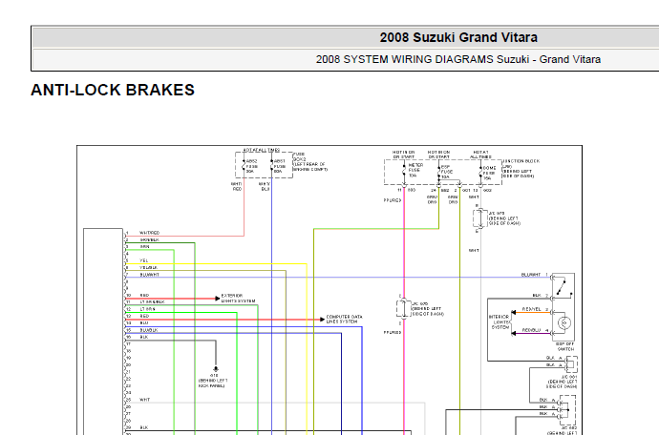Viewport: 659px width, 435px height.
Task: Click the 'EXTERIOR LIGHTS SYSTEM' label
Action: point(238,299)
